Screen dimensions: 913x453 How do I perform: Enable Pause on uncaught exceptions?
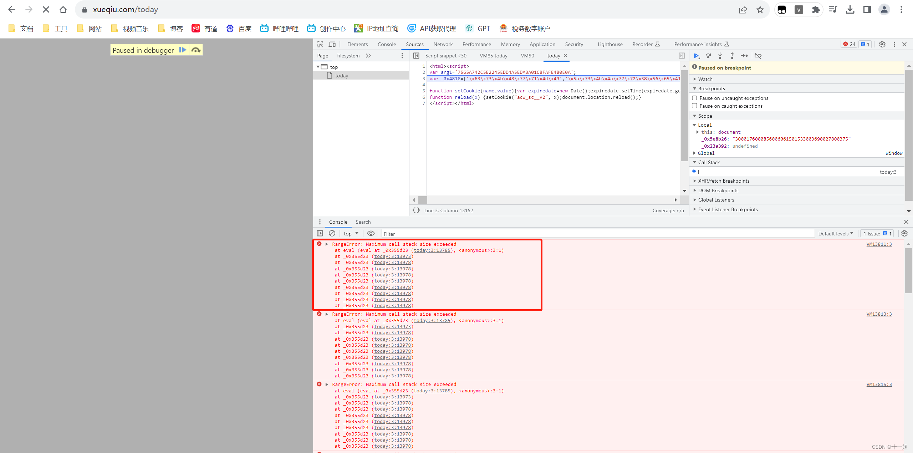pyautogui.click(x=694, y=98)
